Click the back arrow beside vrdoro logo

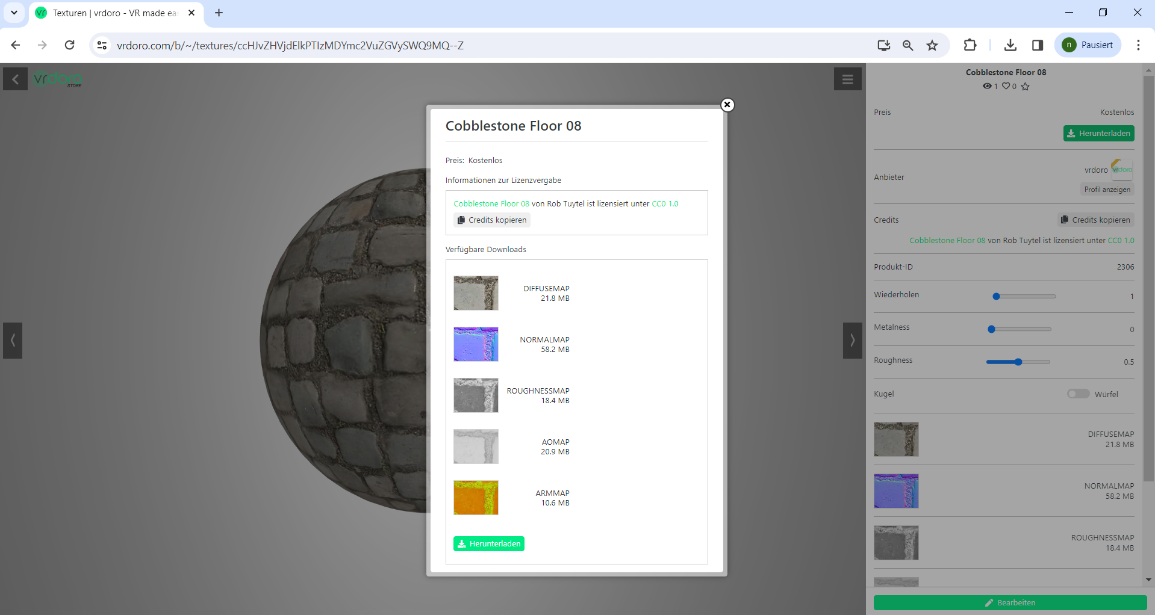pyautogui.click(x=15, y=79)
